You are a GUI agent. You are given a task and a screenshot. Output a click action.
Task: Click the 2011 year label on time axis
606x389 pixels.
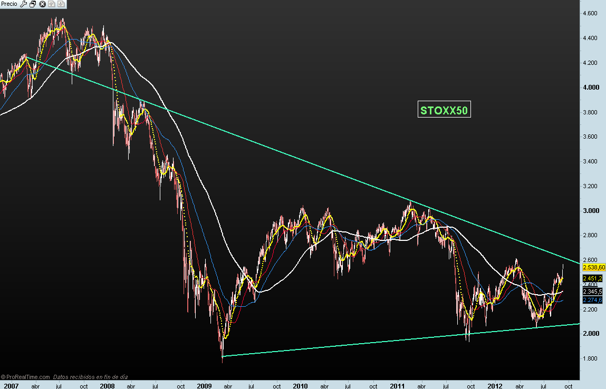click(397, 385)
